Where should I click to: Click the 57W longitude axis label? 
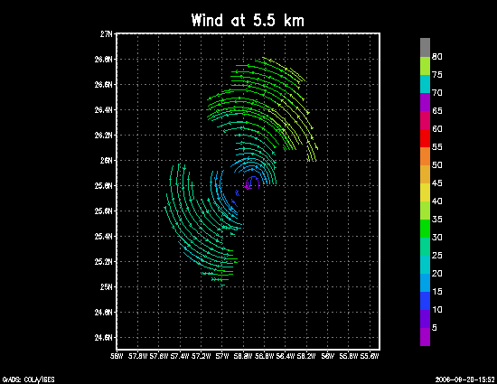pos(222,356)
